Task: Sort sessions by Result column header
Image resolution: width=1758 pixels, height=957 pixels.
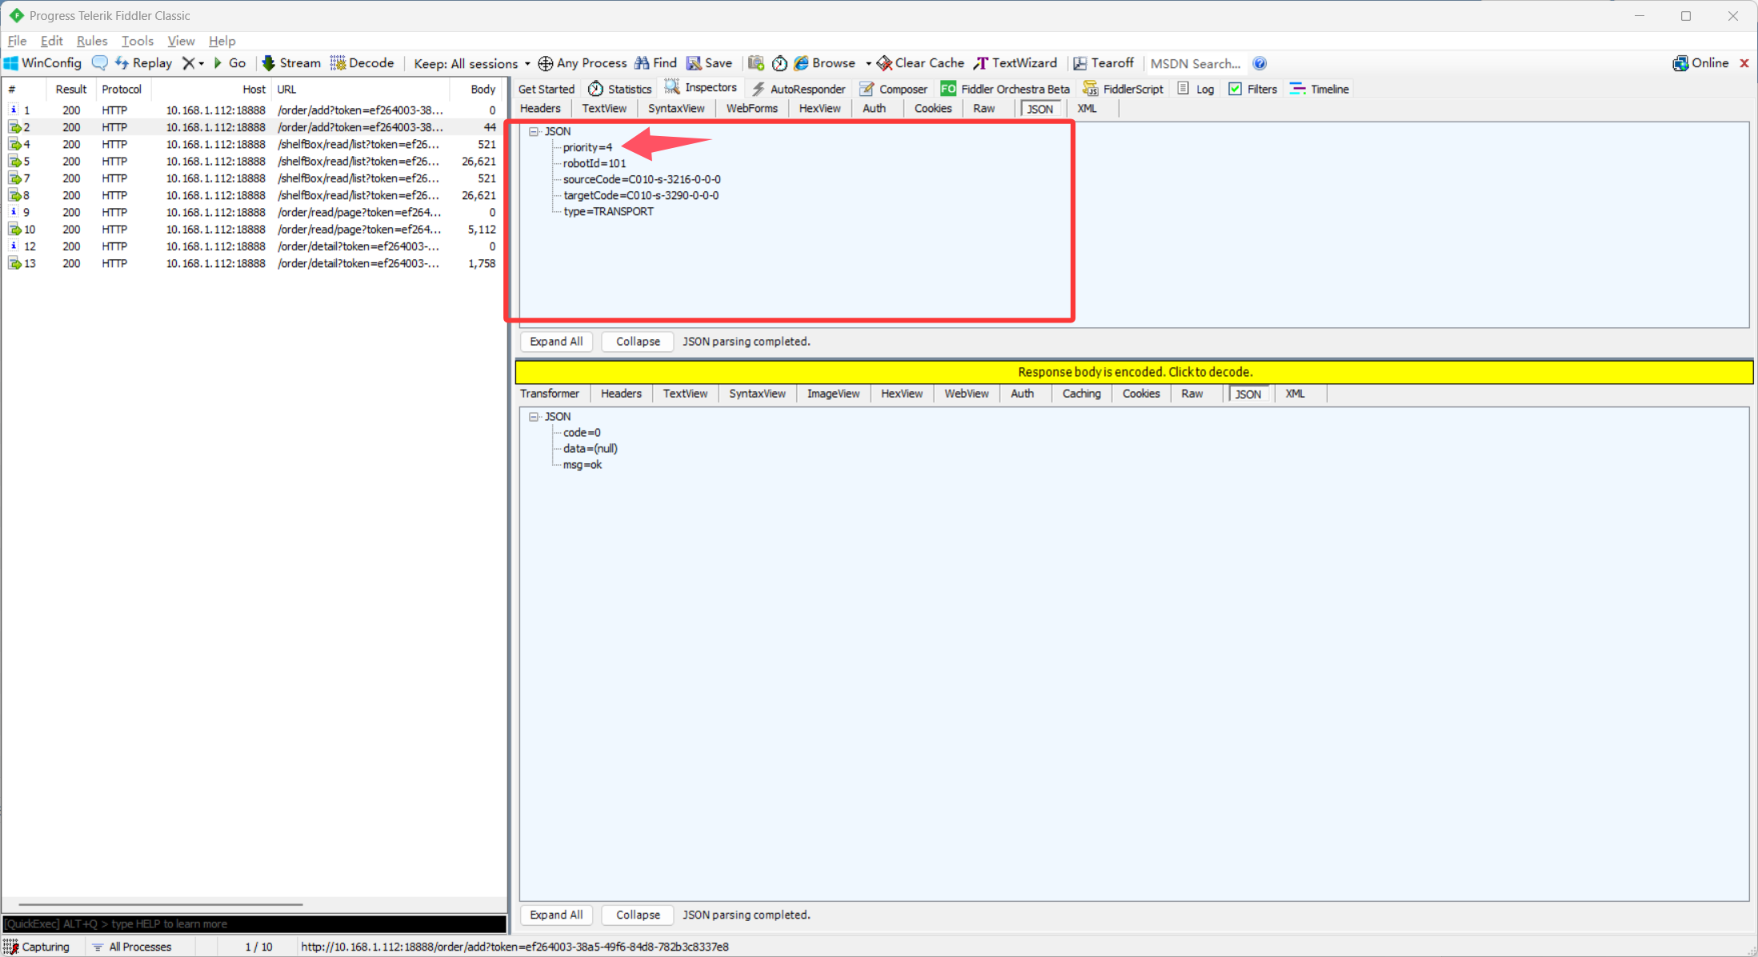Action: (70, 89)
